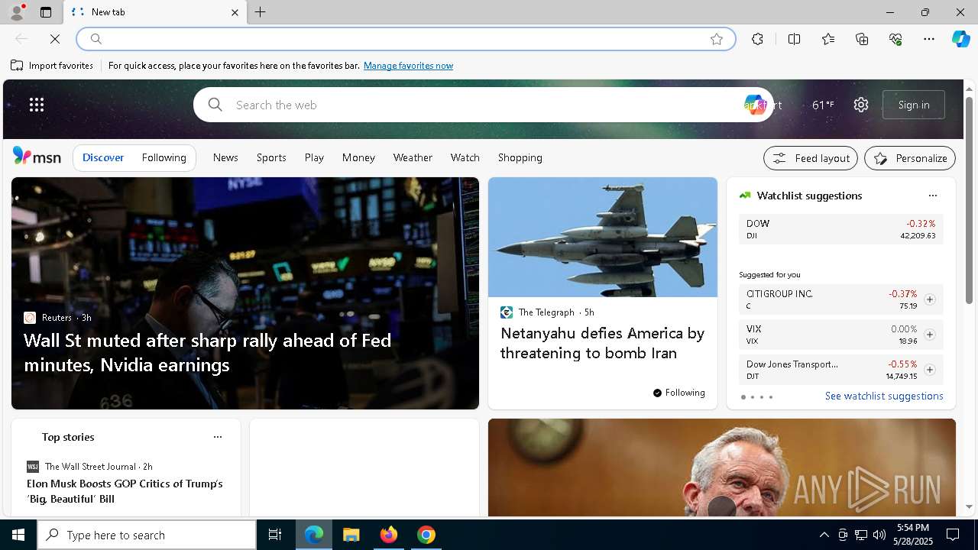Screen dimensions: 978x550
Task: Switch to the Following tab
Action: click(164, 157)
